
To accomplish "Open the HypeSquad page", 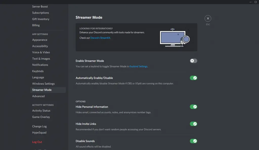I will tap(39, 133).
